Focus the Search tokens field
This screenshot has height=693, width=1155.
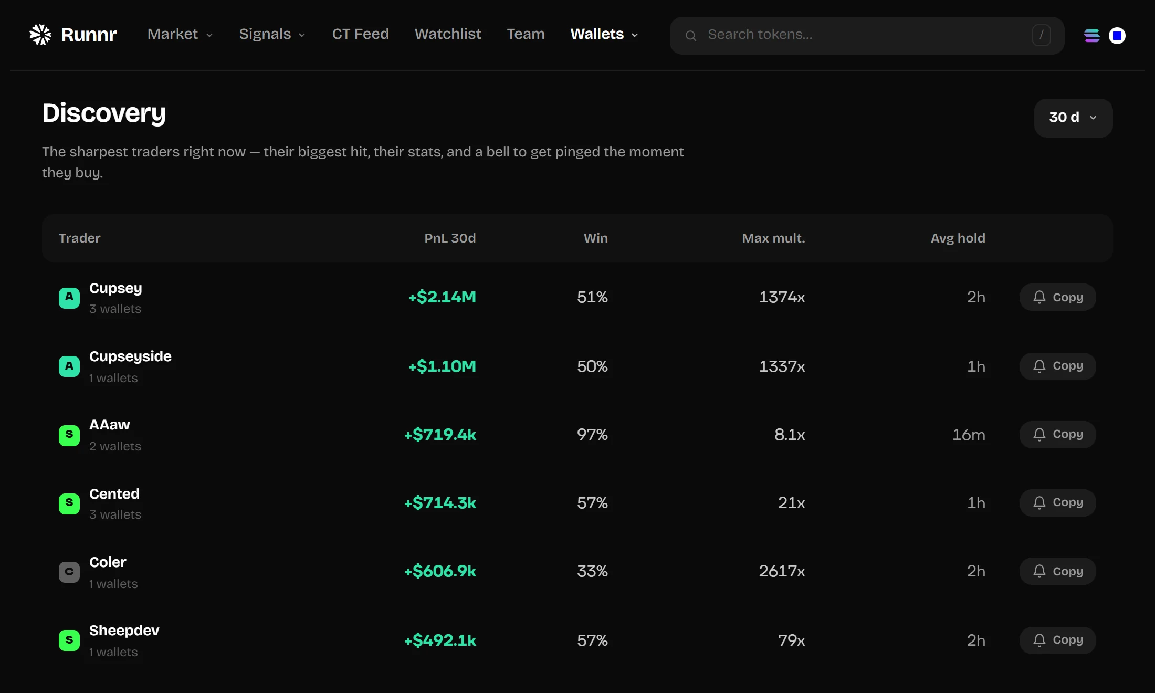click(x=867, y=35)
